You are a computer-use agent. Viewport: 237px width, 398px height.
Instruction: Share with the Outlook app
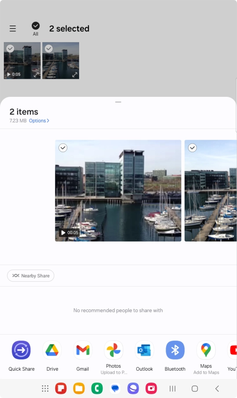point(144,350)
